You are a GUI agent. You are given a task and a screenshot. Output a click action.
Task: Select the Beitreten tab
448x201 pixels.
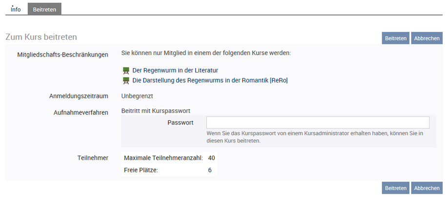[x=44, y=9]
